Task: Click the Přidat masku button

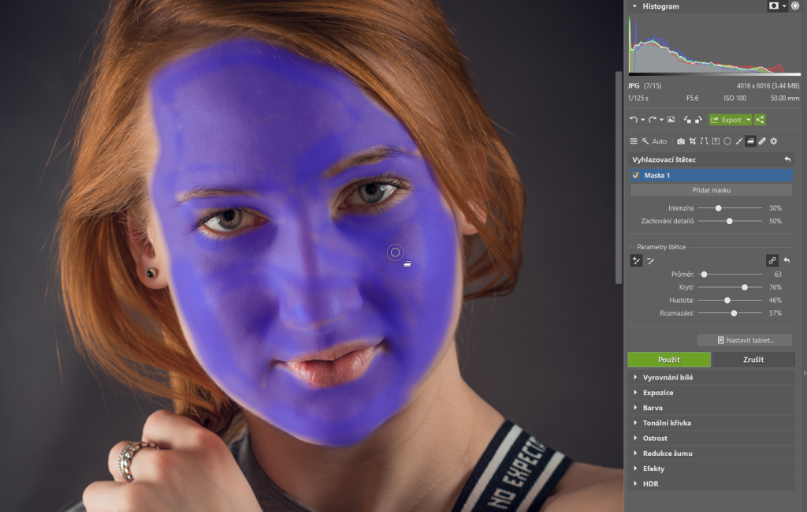Action: point(711,190)
